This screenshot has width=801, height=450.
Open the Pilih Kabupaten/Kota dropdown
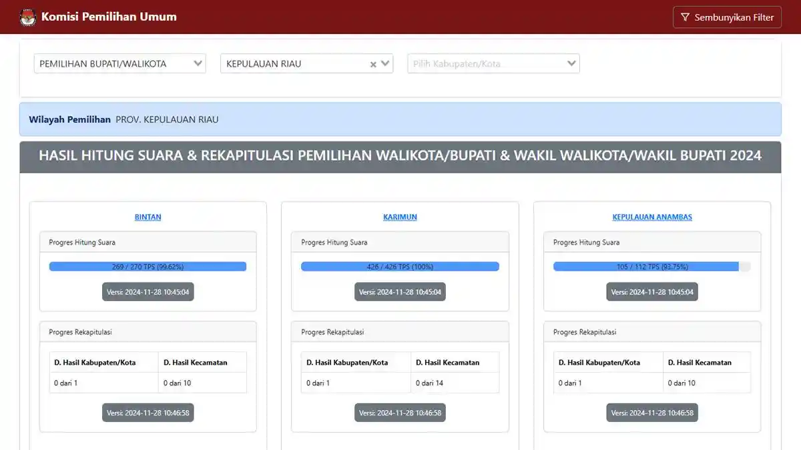point(493,63)
